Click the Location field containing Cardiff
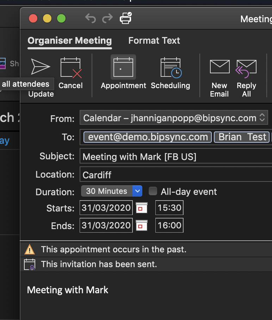272x320 pixels. 176,174
